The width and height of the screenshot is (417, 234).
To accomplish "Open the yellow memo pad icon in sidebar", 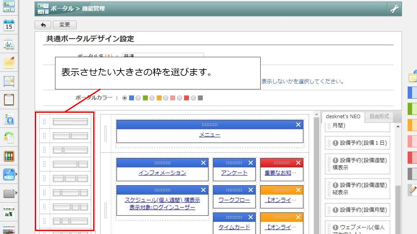I will point(9,62).
